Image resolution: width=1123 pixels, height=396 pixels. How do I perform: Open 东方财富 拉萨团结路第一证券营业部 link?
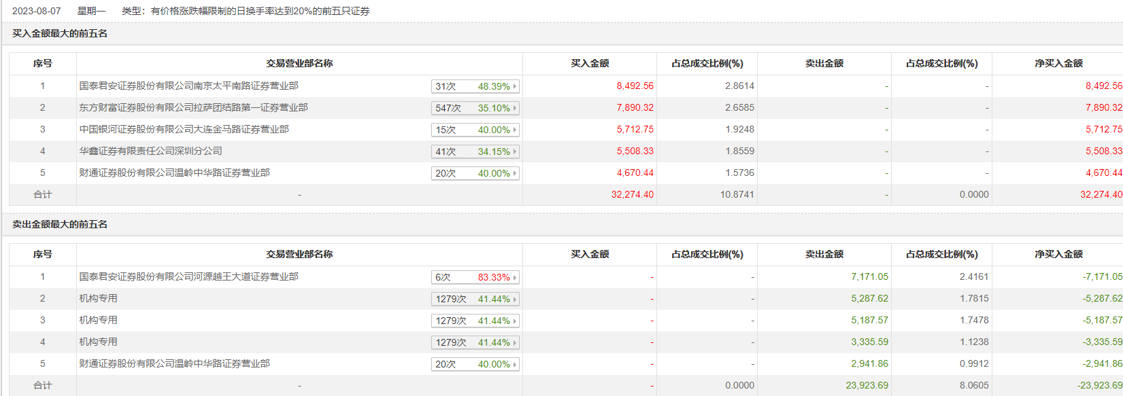[x=193, y=107]
